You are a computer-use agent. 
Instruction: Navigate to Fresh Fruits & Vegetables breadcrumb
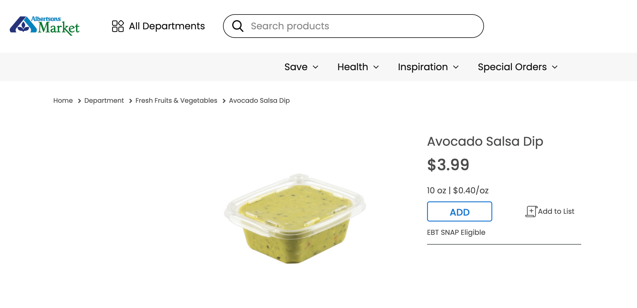pos(176,101)
